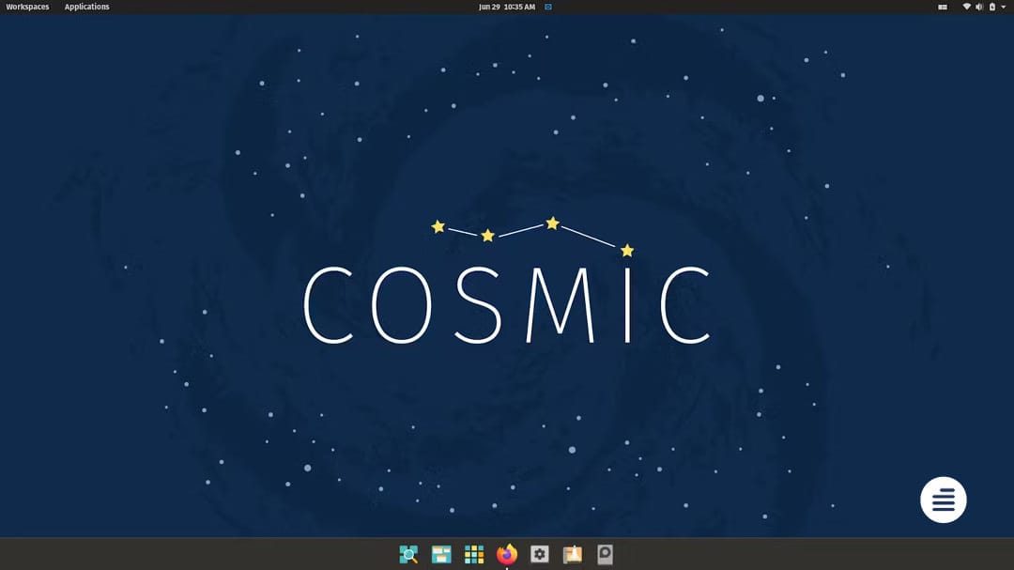Click the battery status icon
The height and width of the screenshot is (570, 1014).
[x=992, y=7]
